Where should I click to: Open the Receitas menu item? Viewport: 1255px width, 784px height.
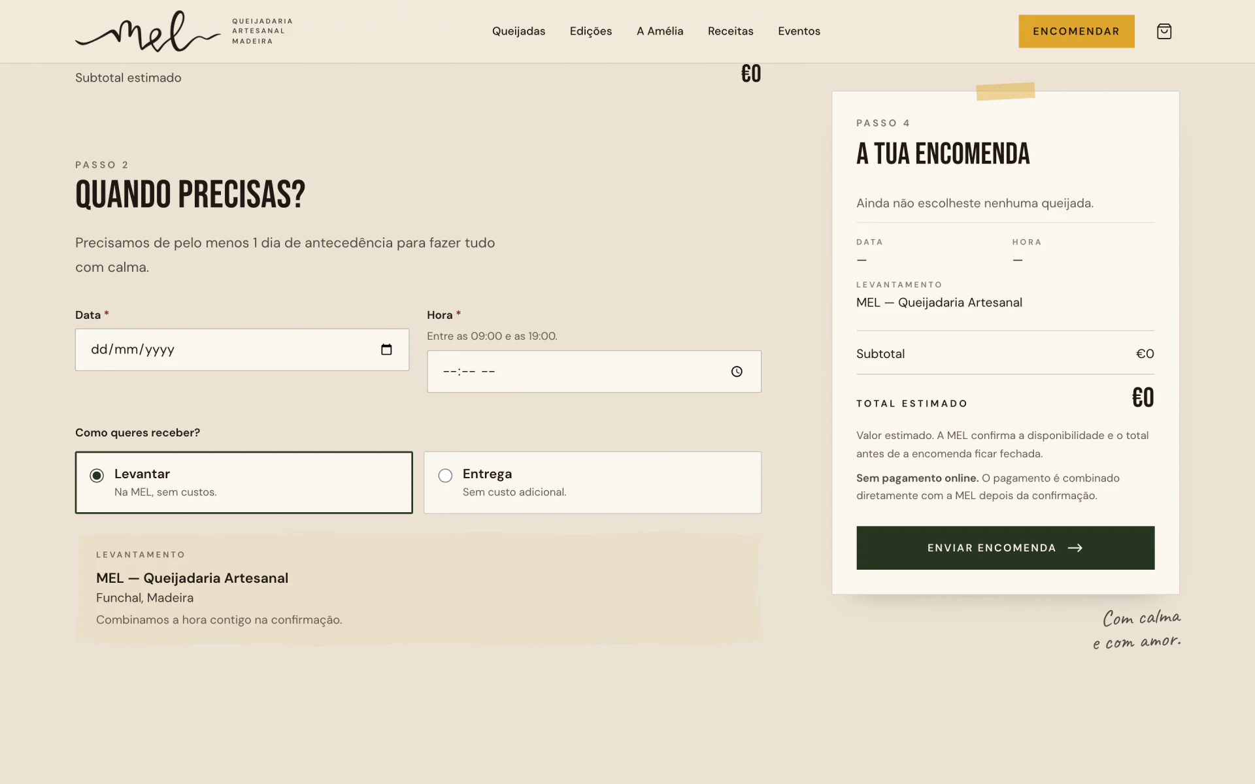point(730,31)
